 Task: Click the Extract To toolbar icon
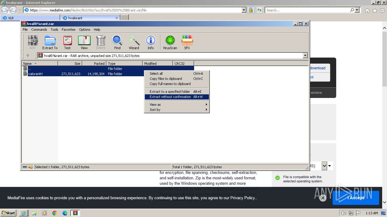click(50, 42)
